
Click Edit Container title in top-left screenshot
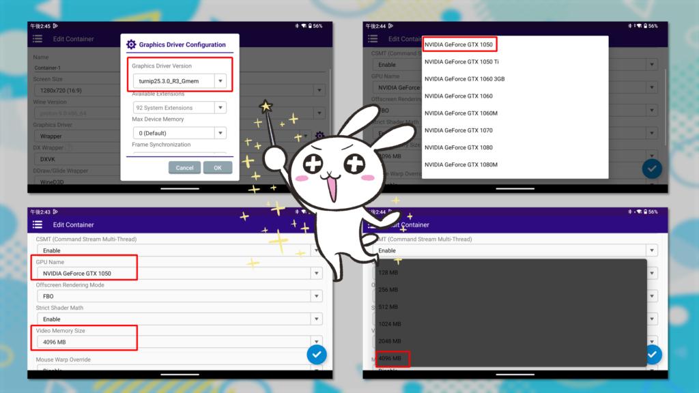coord(74,39)
